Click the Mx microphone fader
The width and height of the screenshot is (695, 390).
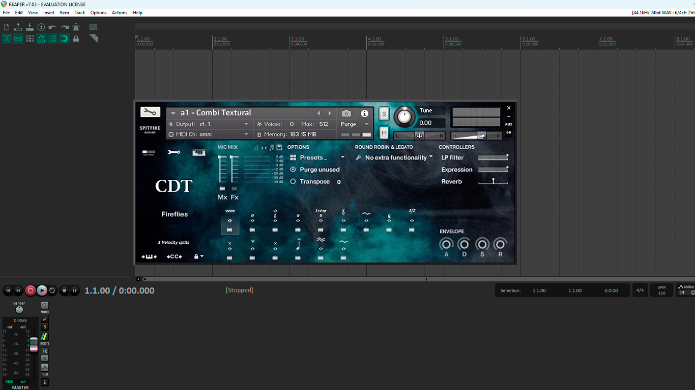tap(222, 170)
